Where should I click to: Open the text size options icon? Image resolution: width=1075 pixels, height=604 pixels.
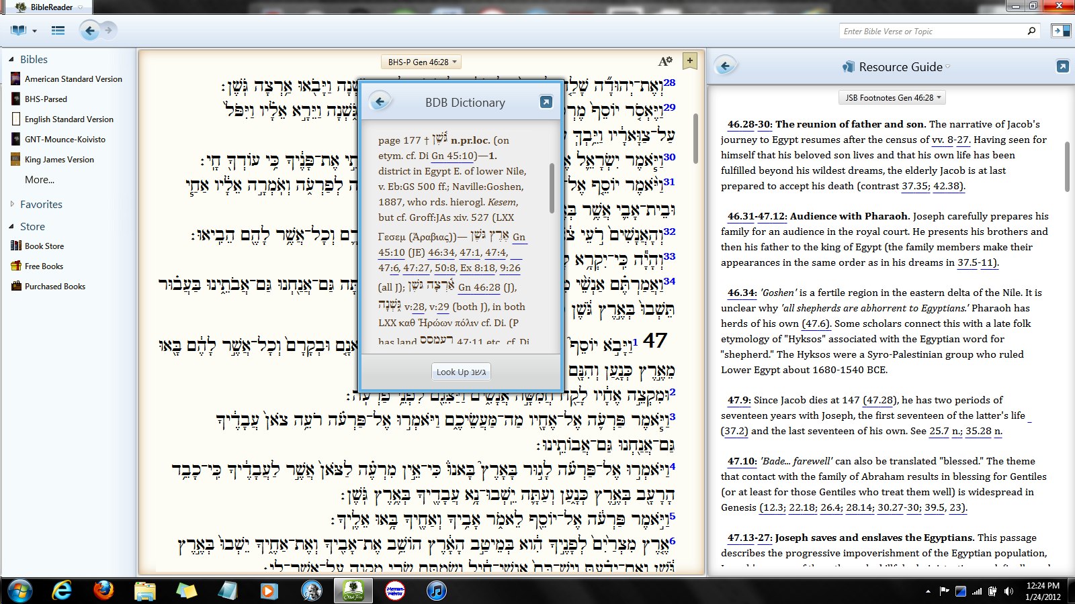click(x=665, y=61)
